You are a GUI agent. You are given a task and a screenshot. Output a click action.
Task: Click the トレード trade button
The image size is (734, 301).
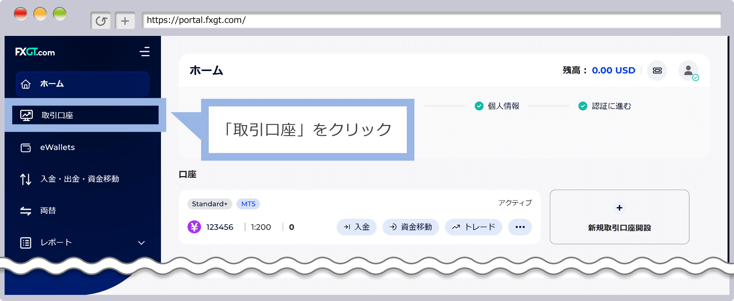[473, 227]
